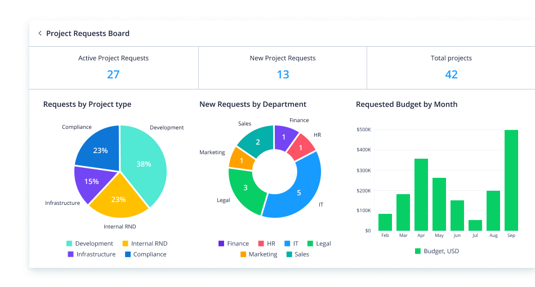The width and height of the screenshot is (535, 287).
Task: Toggle Infrastructure legend label
Action: pos(96,254)
